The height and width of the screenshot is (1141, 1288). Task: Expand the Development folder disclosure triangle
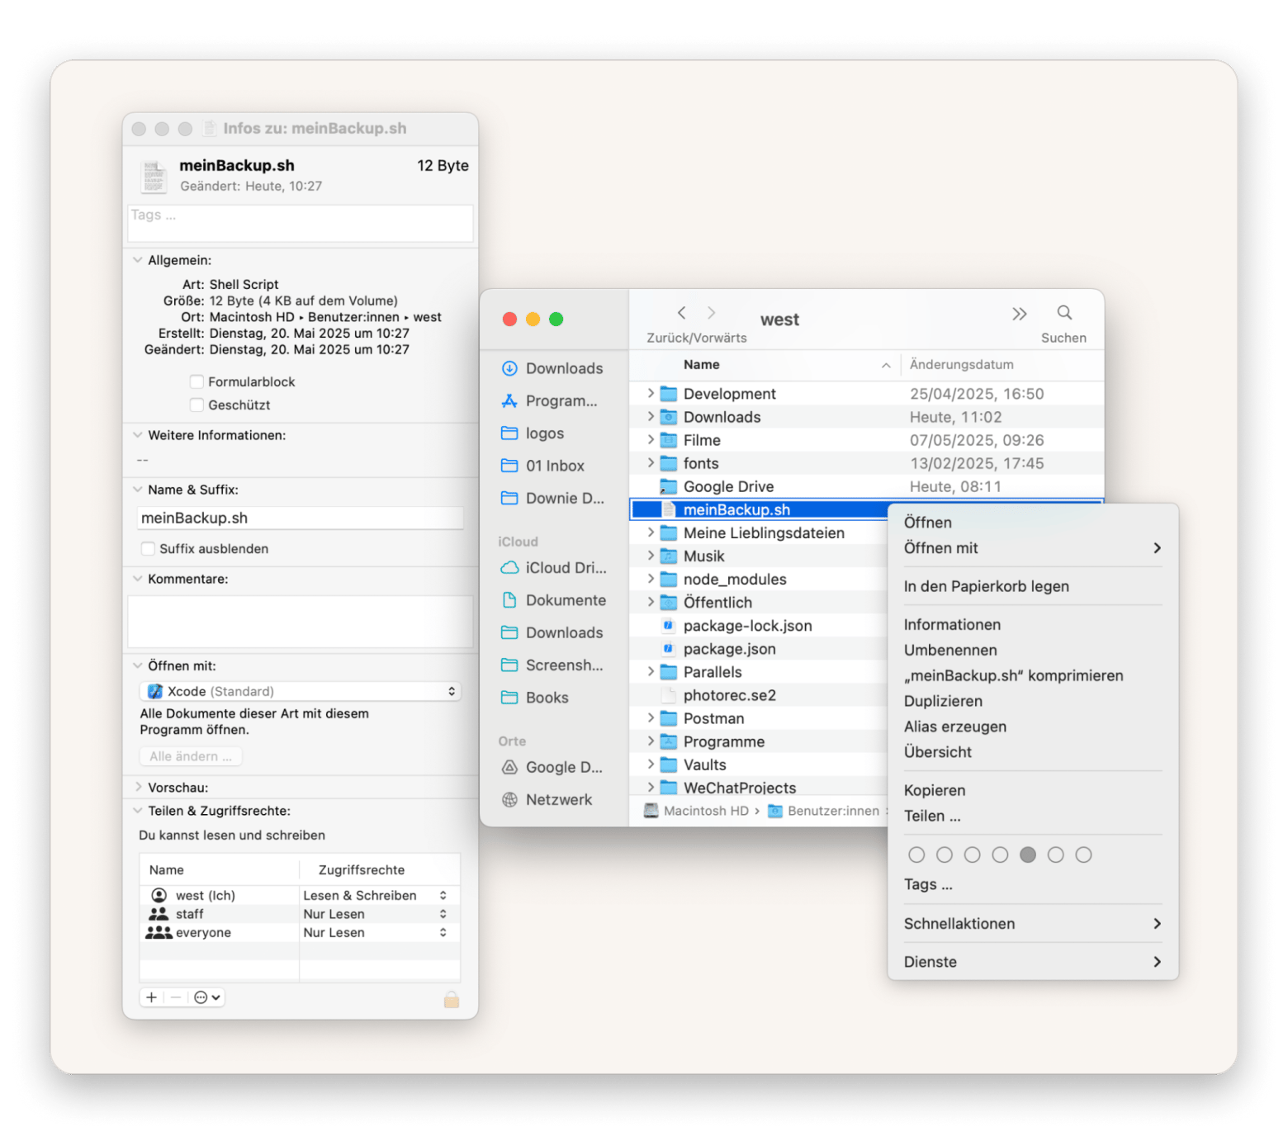[x=651, y=394]
